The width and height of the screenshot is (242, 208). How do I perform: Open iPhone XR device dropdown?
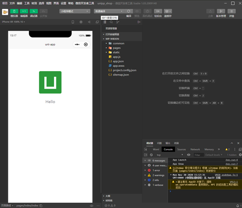(x=14, y=22)
